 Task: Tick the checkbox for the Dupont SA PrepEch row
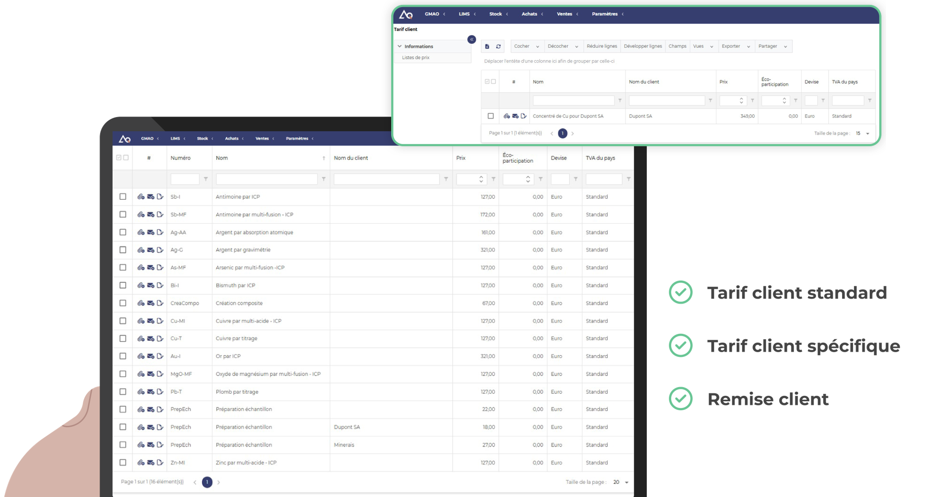point(123,427)
